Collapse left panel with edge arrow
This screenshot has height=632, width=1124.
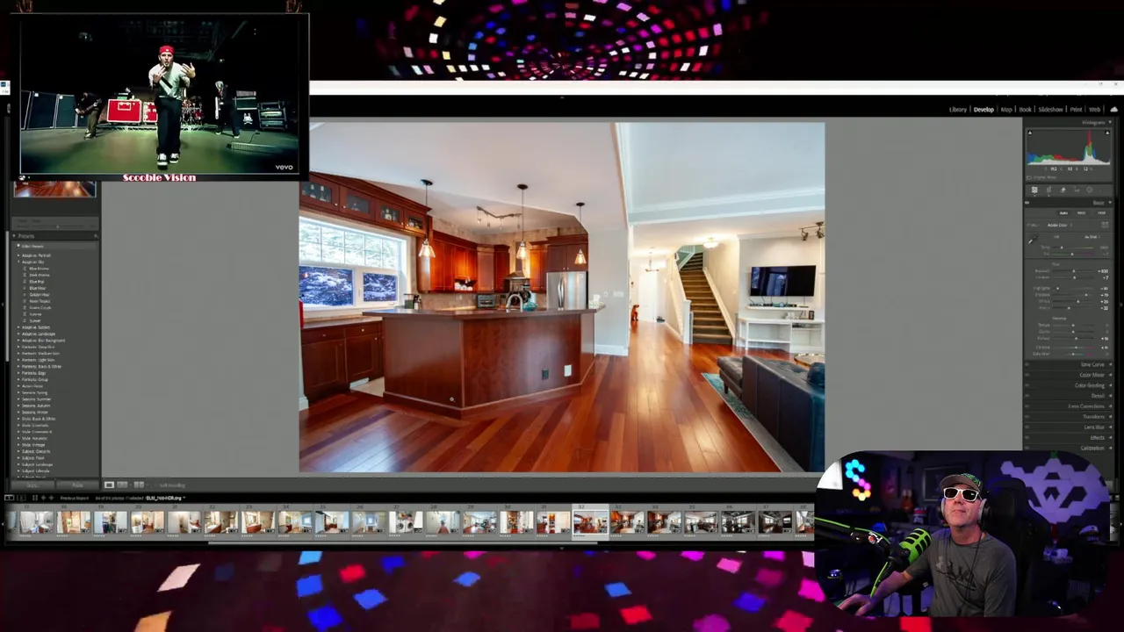(x=3, y=305)
